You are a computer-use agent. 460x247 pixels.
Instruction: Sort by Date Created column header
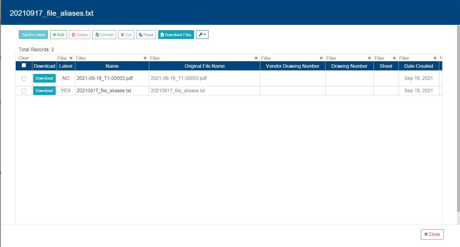point(419,66)
